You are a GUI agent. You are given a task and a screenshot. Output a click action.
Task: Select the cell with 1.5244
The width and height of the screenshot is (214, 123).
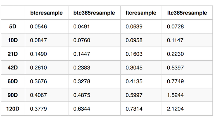[x=175, y=95]
